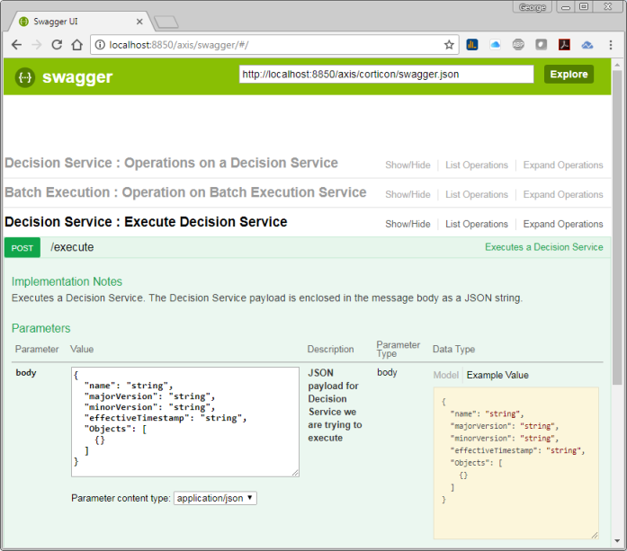The height and width of the screenshot is (551, 627).
Task: List Operations for Execute Decision Service
Action: (x=477, y=224)
